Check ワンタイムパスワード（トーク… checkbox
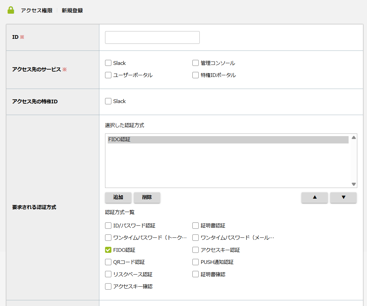This screenshot has height=306, width=367. click(x=108, y=238)
